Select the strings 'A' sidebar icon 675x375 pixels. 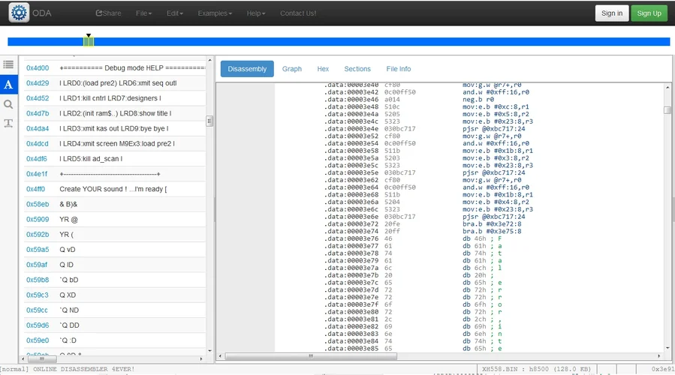(8, 85)
